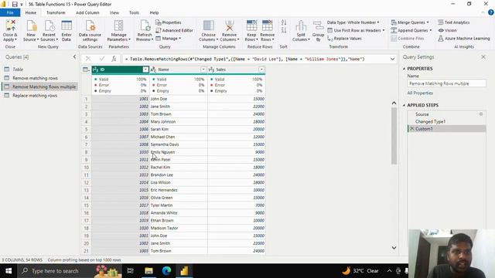Open the Advanced Editor

(174, 30)
